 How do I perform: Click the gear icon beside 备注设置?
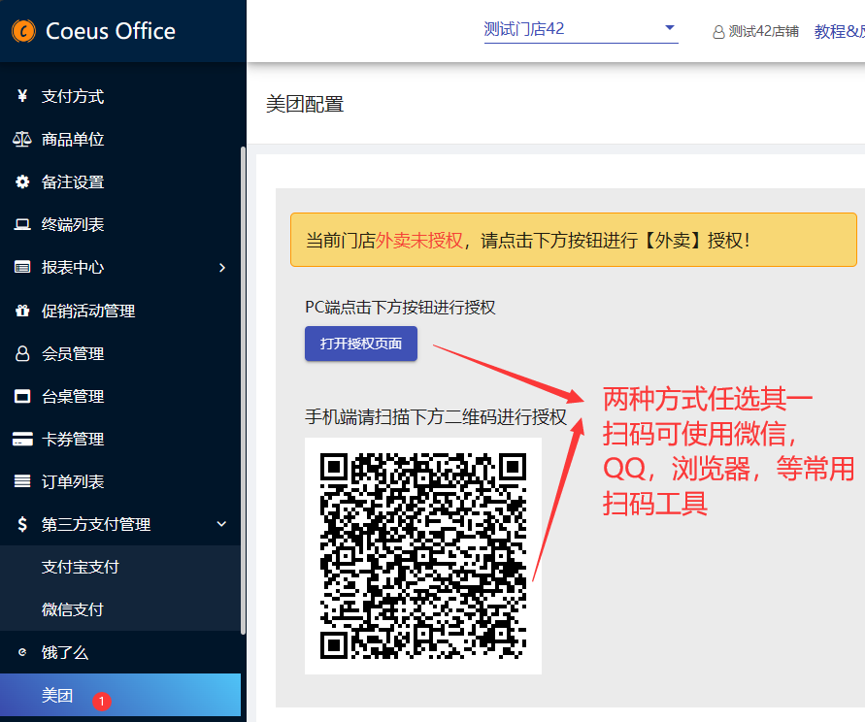coord(22,181)
